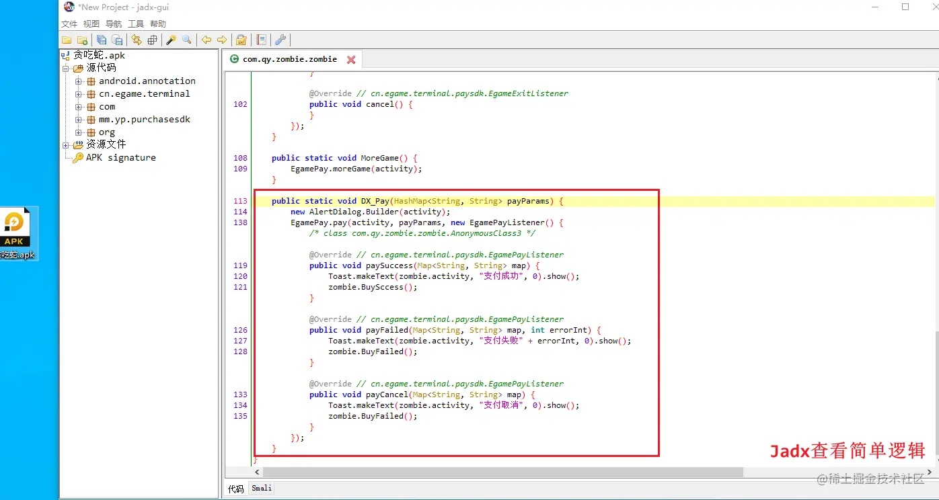The width and height of the screenshot is (939, 500).
Task: Open the 帮助 menu
Action: tap(158, 24)
